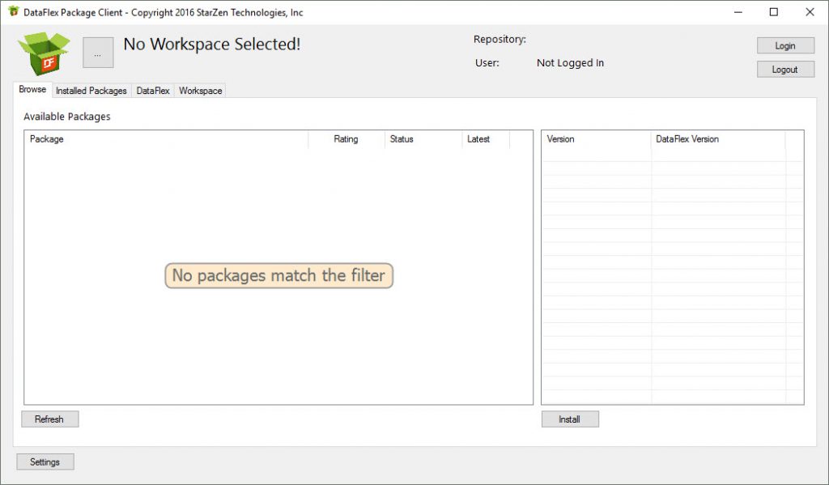The height and width of the screenshot is (485, 829).
Task: Click the small title bar app icon
Action: click(x=13, y=11)
